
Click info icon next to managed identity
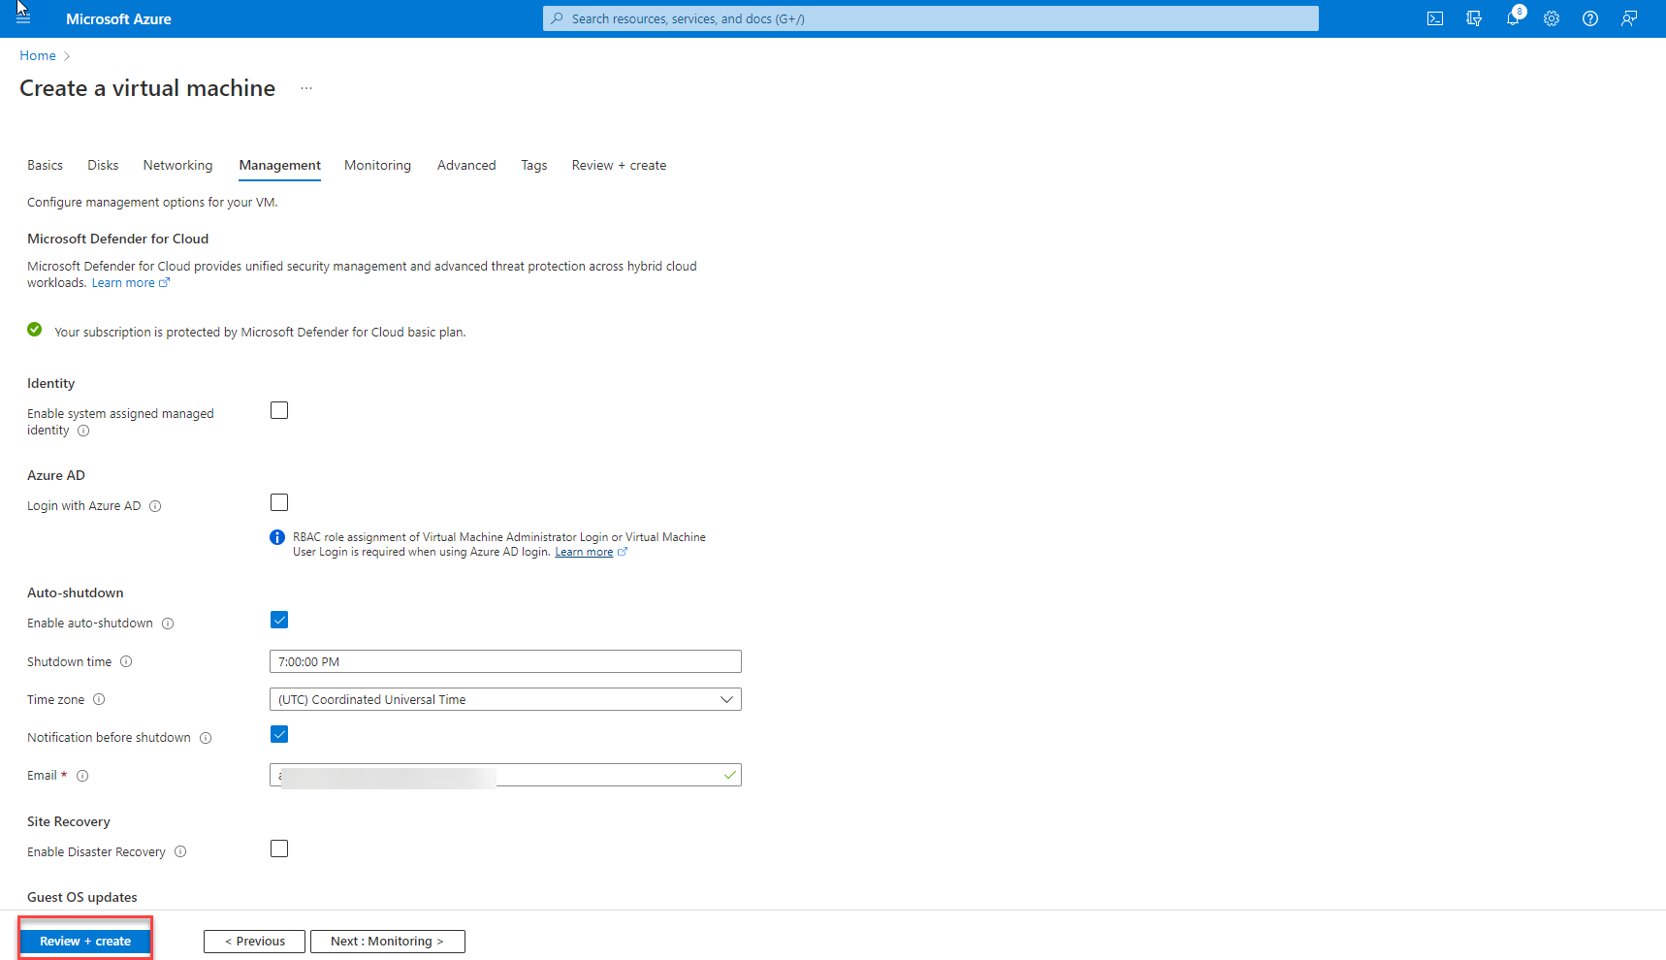(x=83, y=431)
